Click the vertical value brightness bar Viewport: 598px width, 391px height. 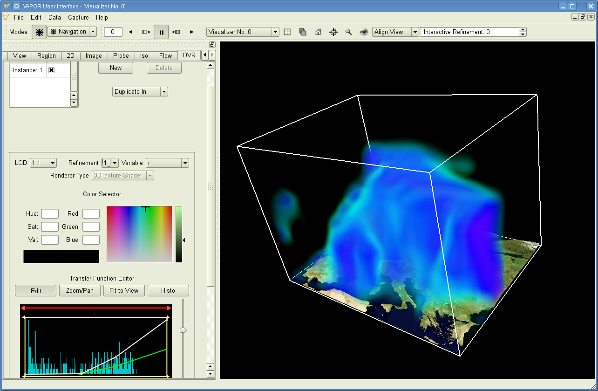[179, 234]
